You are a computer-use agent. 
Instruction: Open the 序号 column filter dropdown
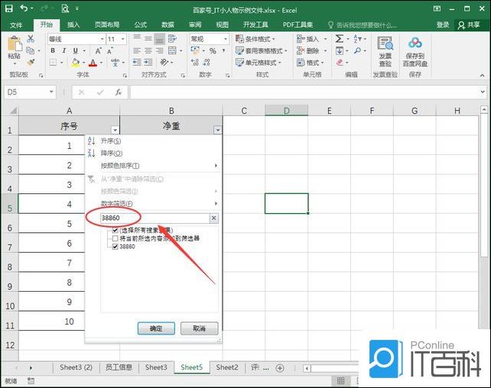115,131
